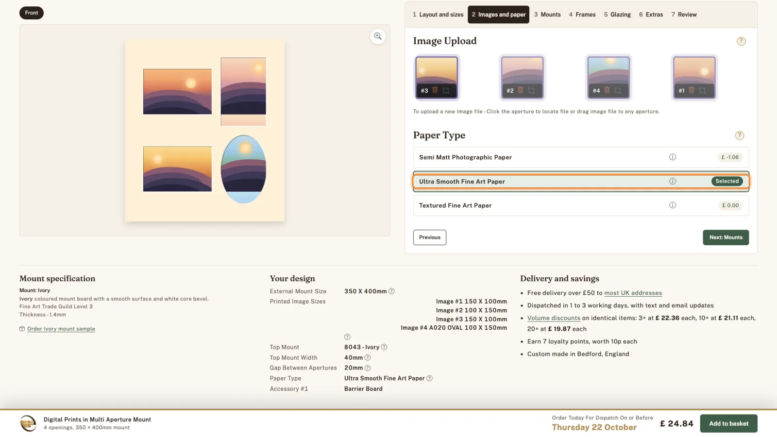Delete image #4 with its trash icon
The width and height of the screenshot is (777, 437).
pyautogui.click(x=607, y=90)
